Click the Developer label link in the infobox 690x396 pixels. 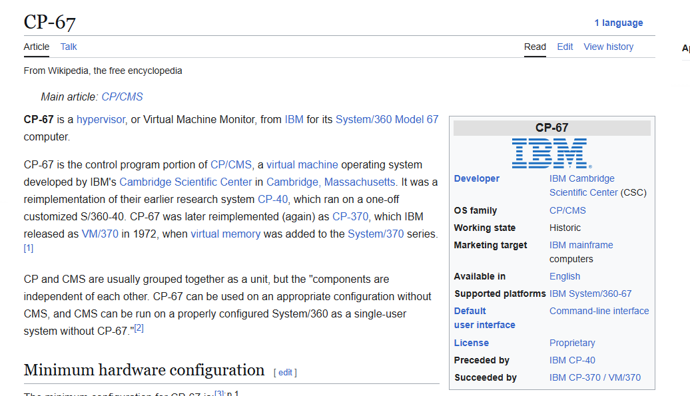click(x=477, y=178)
